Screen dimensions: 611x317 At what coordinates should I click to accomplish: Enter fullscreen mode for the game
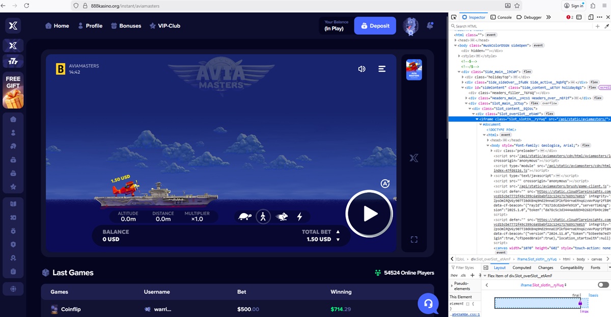click(x=414, y=240)
